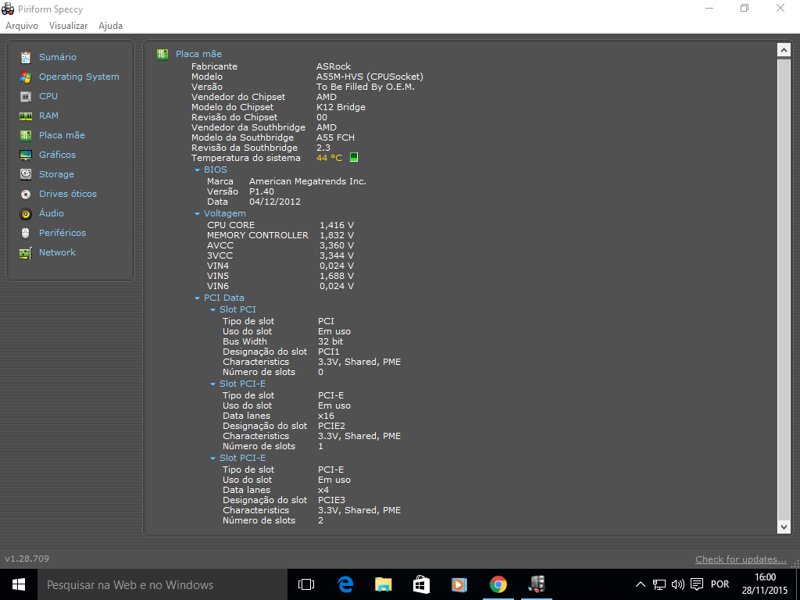Click the scrollbar up arrow
The image size is (800, 600).
point(784,50)
